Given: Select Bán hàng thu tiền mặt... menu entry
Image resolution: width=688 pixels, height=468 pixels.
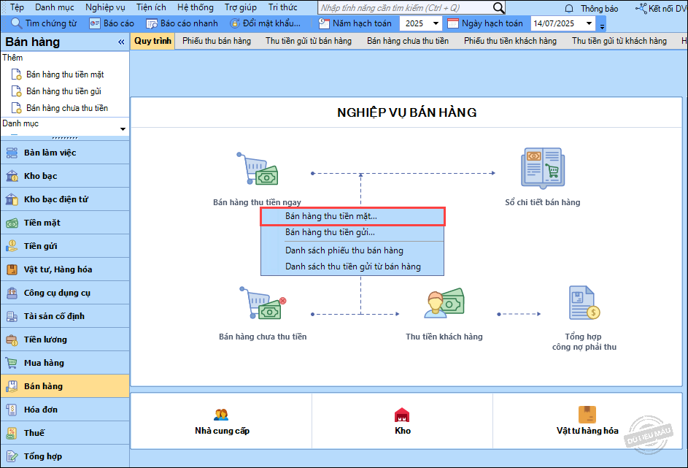Looking at the screenshot, I should tap(353, 216).
